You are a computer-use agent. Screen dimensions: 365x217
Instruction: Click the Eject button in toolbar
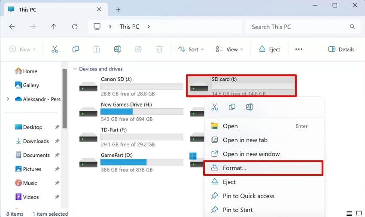(x=269, y=49)
